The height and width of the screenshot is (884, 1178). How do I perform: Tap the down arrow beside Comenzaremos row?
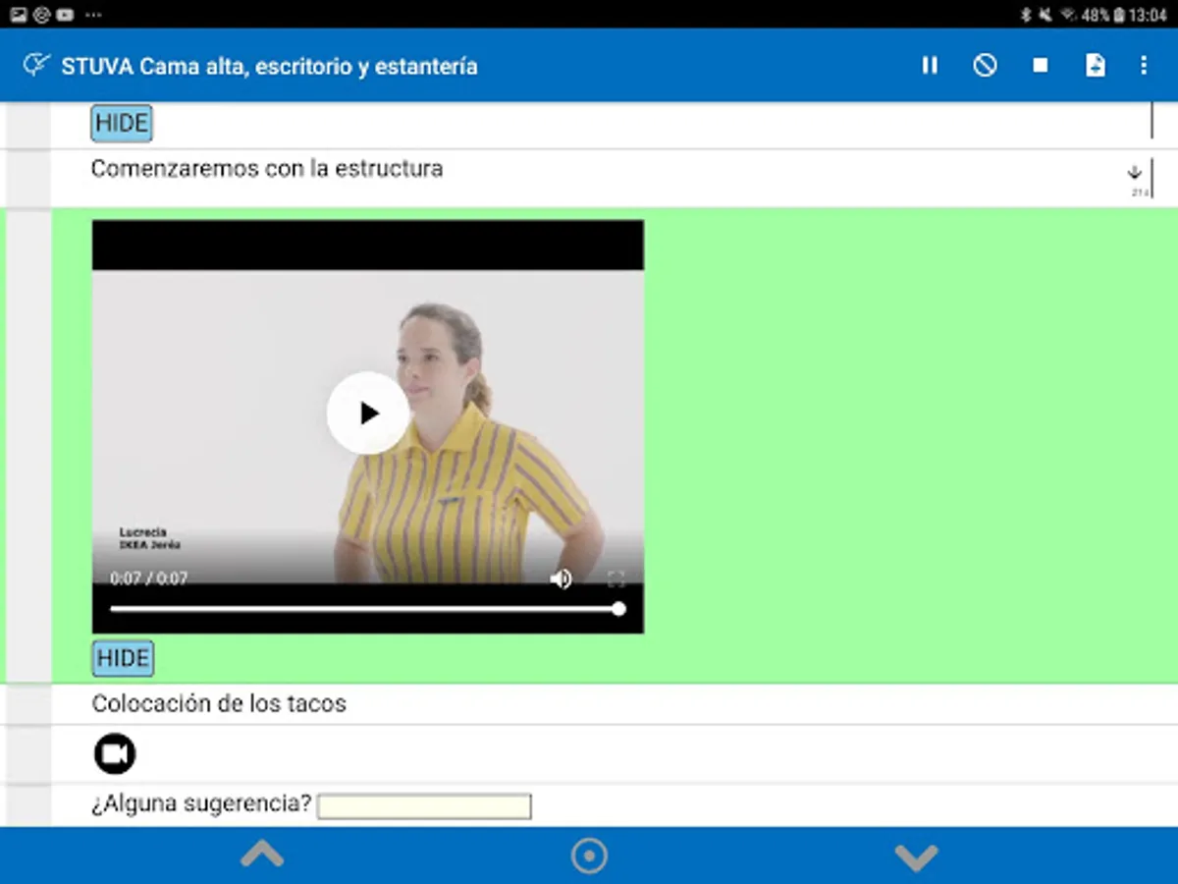click(1135, 172)
